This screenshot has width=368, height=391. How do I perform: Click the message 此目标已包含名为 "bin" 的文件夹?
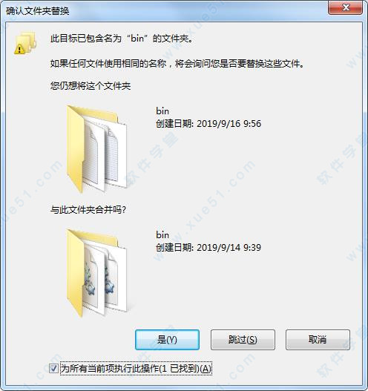click(x=122, y=39)
